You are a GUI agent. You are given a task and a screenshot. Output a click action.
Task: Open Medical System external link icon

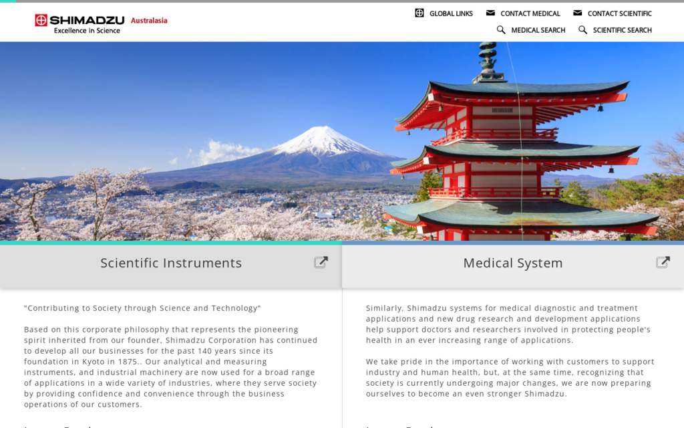[663, 262]
